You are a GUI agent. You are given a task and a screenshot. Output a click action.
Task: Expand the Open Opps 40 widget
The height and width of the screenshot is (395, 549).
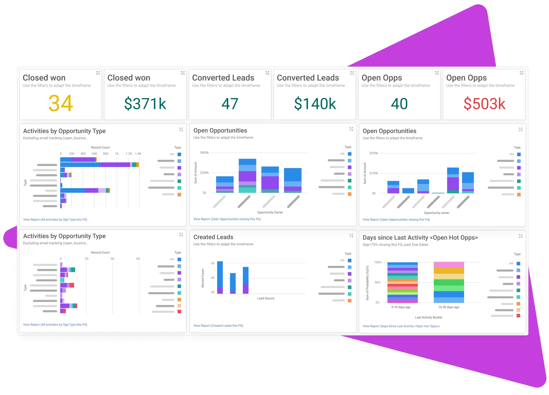pos(437,73)
